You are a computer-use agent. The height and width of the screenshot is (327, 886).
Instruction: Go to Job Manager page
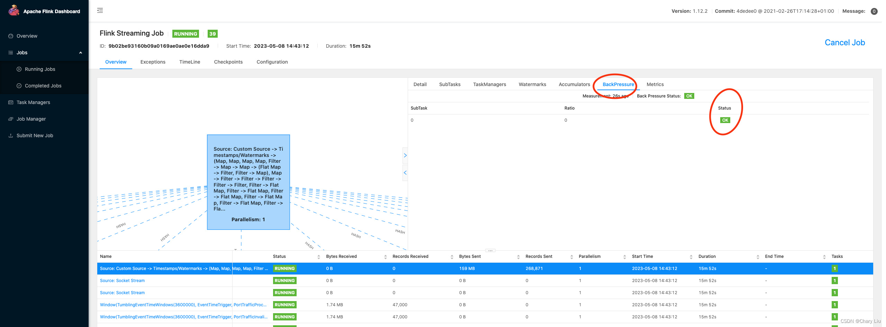[x=31, y=119]
